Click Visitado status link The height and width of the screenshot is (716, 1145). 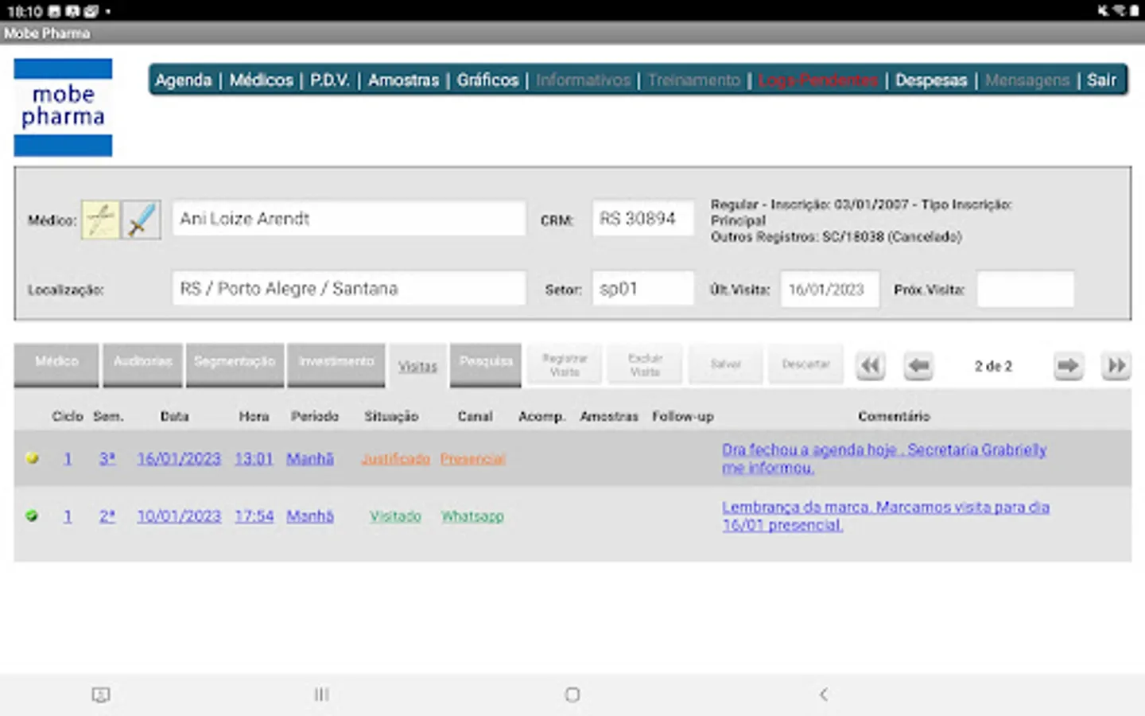(x=395, y=516)
